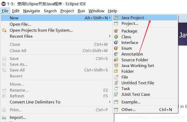
Task: Click the JUnit Test Case icon
Action: 116,95
